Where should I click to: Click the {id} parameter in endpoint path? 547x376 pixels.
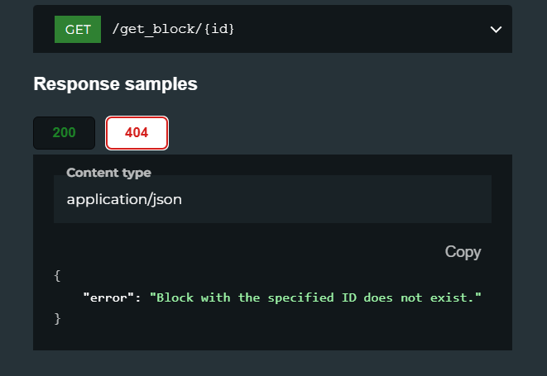(219, 29)
